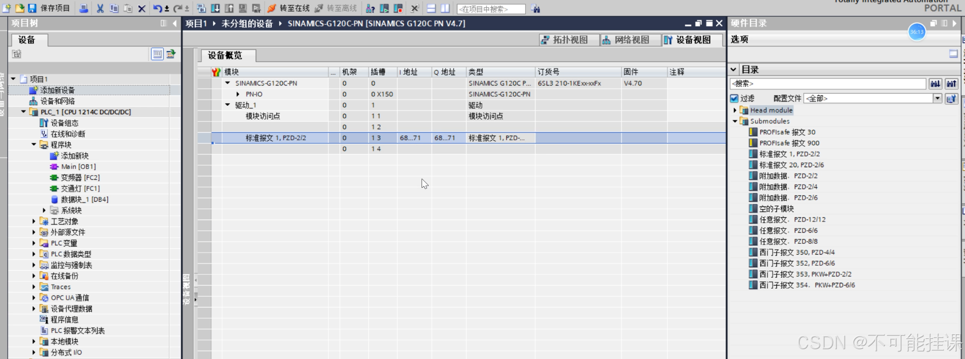Viewport: 965px width, 359px height.
Task: Collapse the 项目1 root node
Action: coord(13,79)
